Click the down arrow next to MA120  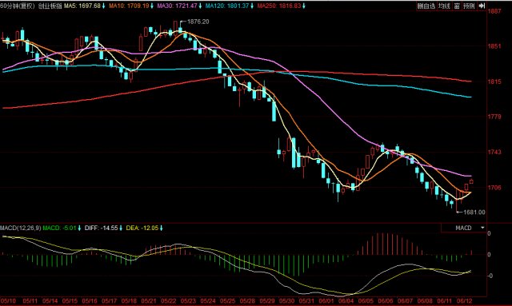(252, 6)
